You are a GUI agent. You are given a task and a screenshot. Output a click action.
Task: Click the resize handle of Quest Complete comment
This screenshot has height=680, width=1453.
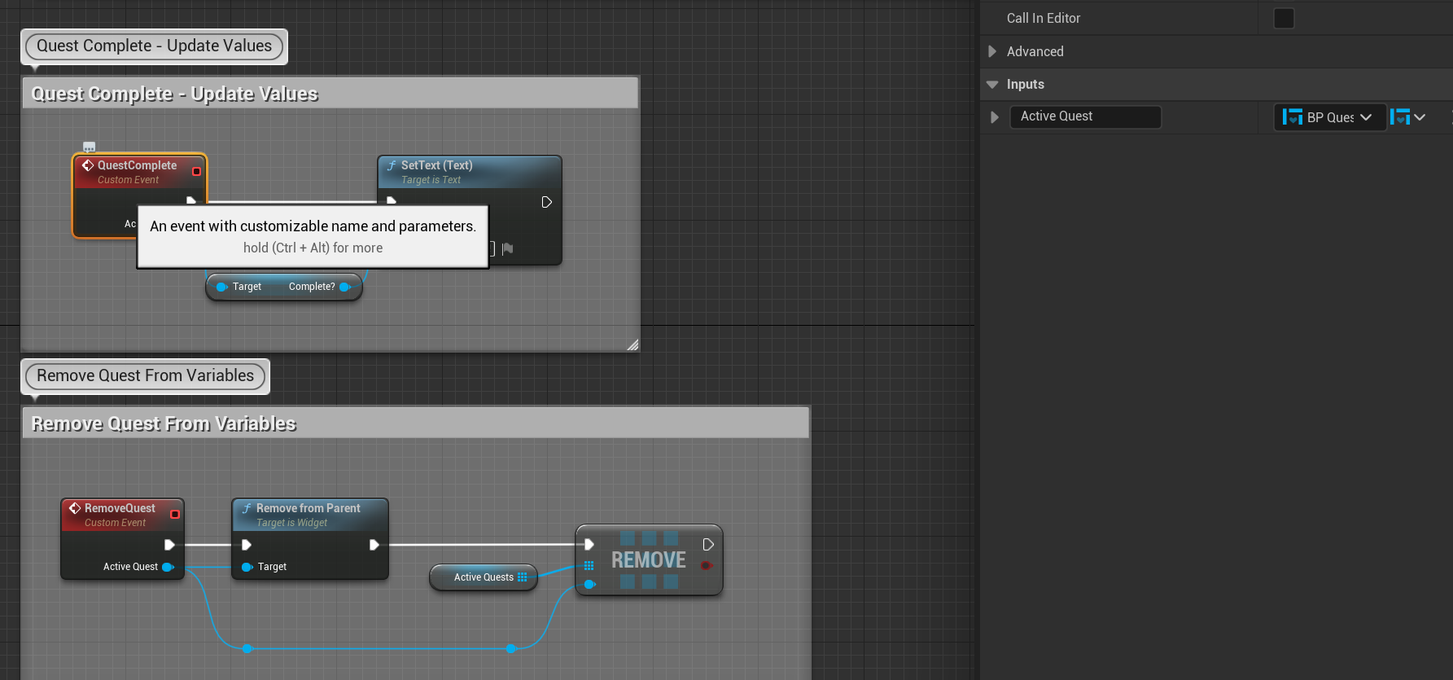pos(632,345)
